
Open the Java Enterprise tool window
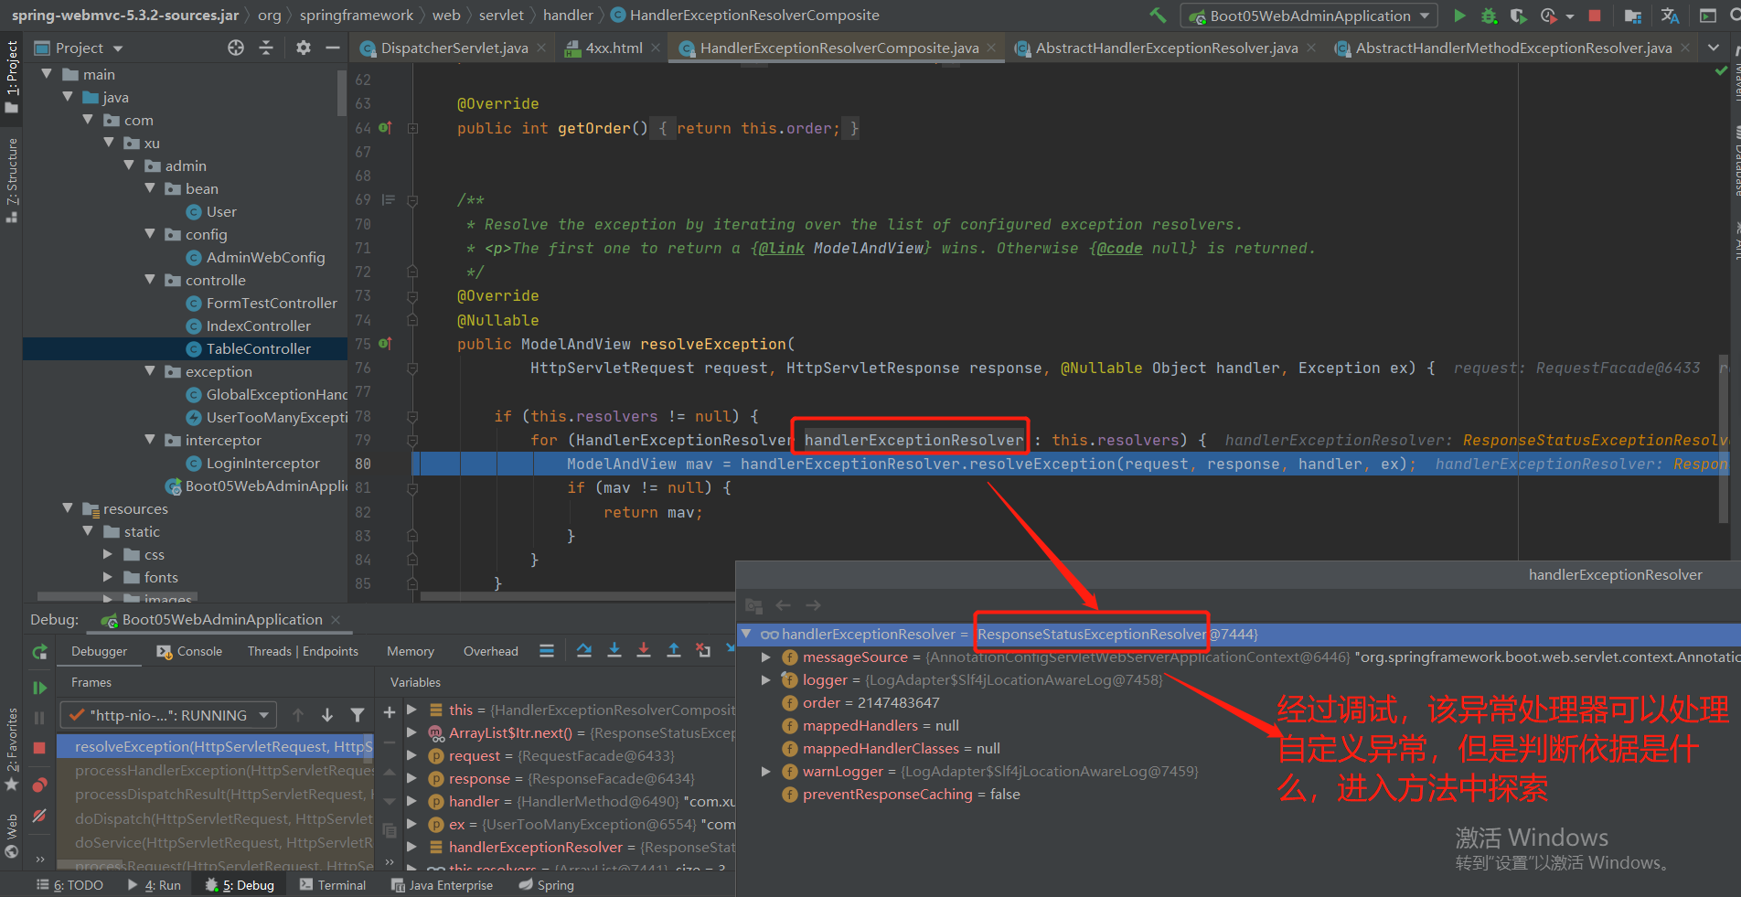(442, 885)
